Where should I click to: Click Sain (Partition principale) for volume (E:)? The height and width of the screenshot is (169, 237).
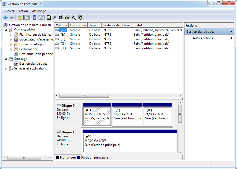151,35
